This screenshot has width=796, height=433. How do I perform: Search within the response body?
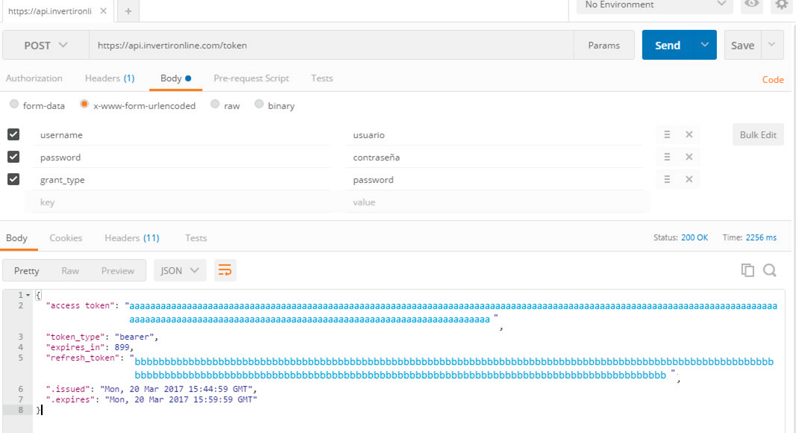click(x=770, y=270)
